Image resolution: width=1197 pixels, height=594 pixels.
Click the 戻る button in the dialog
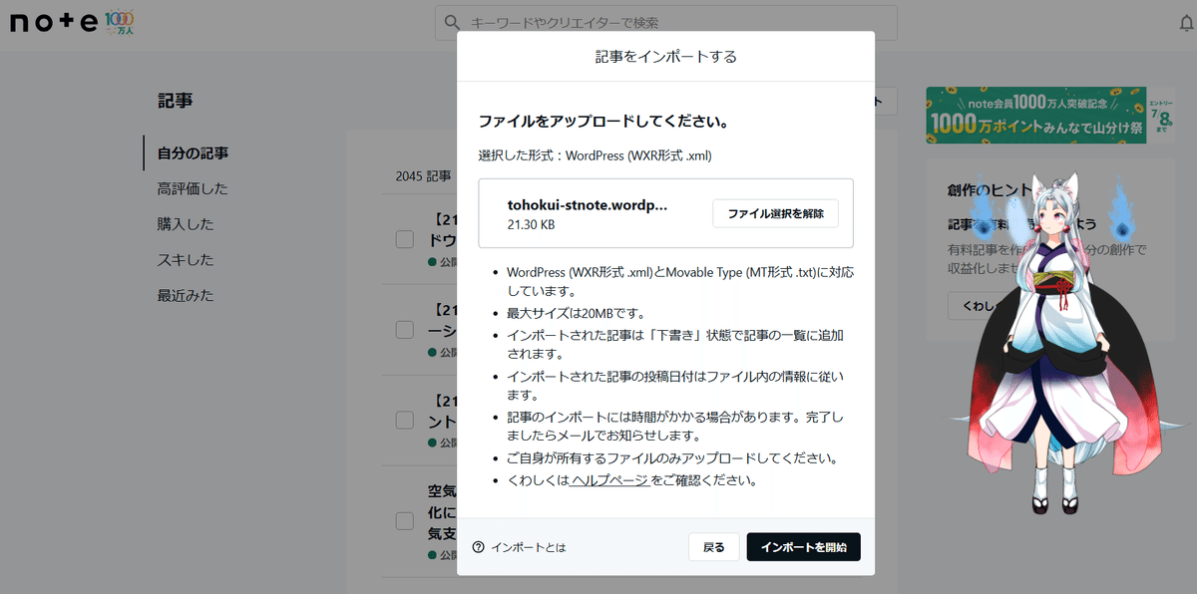click(x=713, y=546)
